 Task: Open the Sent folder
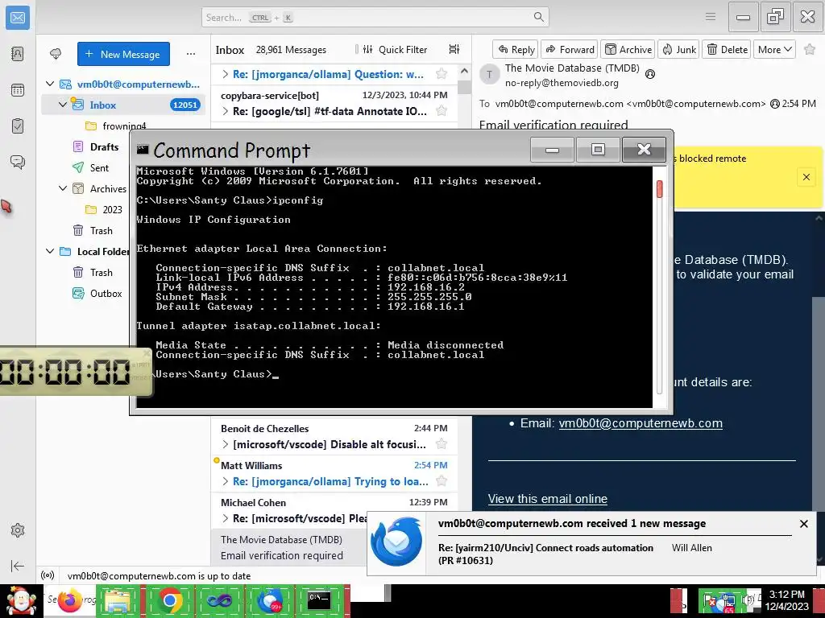point(99,167)
